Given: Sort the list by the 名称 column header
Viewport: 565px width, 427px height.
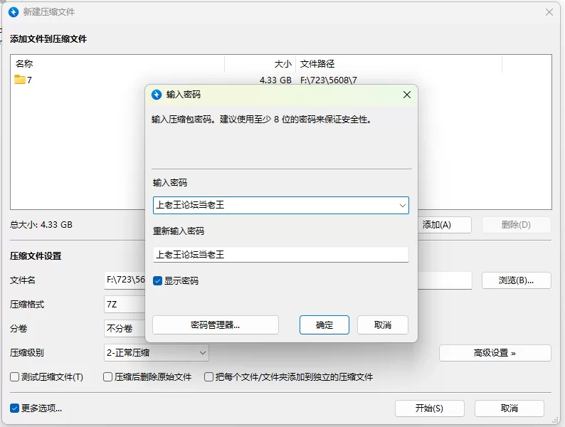Looking at the screenshot, I should click(x=117, y=64).
